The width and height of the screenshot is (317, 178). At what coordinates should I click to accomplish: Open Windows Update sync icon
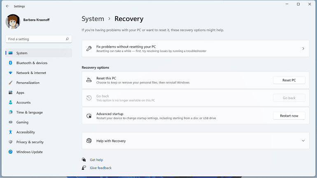(11, 152)
